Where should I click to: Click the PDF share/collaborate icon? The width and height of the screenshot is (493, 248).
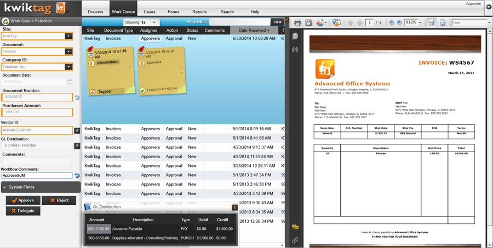coord(320,22)
